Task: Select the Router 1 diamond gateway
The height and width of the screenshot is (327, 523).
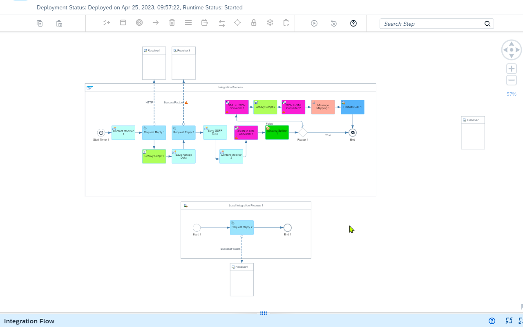Action: [302, 132]
